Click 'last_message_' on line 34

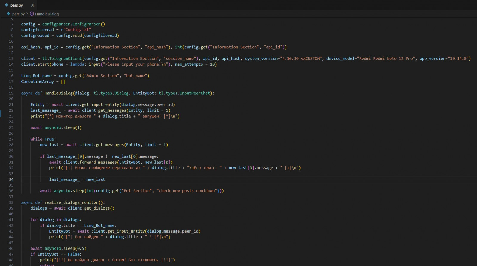[64, 179]
